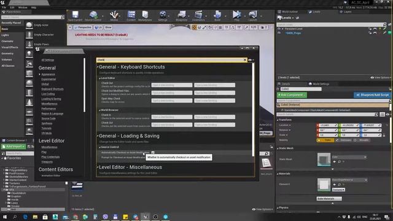The height and width of the screenshot is (221, 393).
Task: Set Mobility to Static
Action: [x=325, y=140]
